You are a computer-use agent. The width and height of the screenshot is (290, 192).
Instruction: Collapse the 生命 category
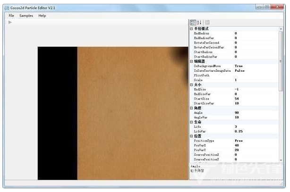191,122
